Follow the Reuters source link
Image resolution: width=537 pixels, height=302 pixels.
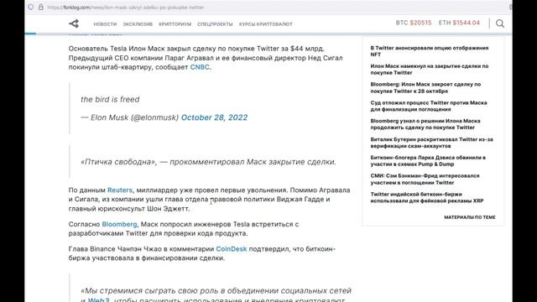tap(120, 190)
